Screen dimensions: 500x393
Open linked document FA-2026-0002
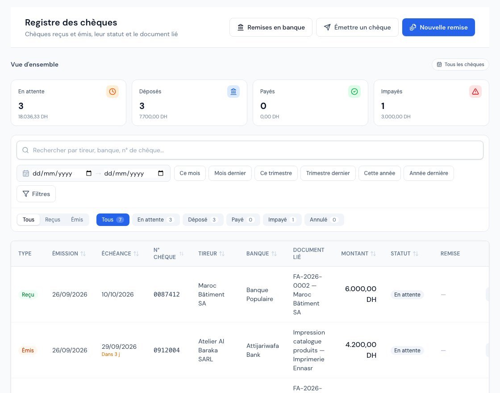[308, 294]
